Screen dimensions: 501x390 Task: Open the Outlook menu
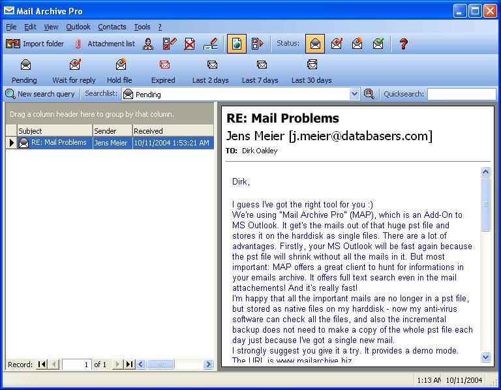[78, 27]
